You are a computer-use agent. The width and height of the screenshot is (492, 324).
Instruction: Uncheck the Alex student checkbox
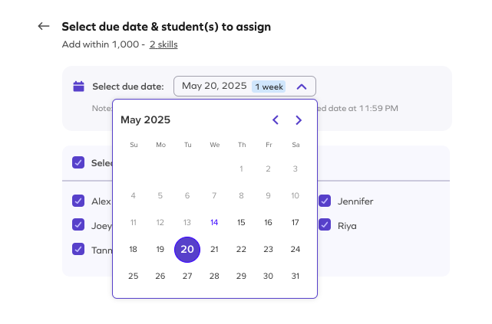(x=78, y=201)
